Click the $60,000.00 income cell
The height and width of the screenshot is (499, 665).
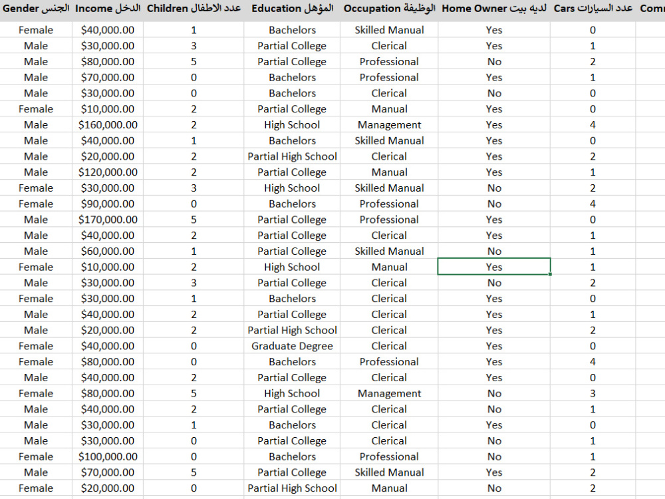tap(108, 251)
